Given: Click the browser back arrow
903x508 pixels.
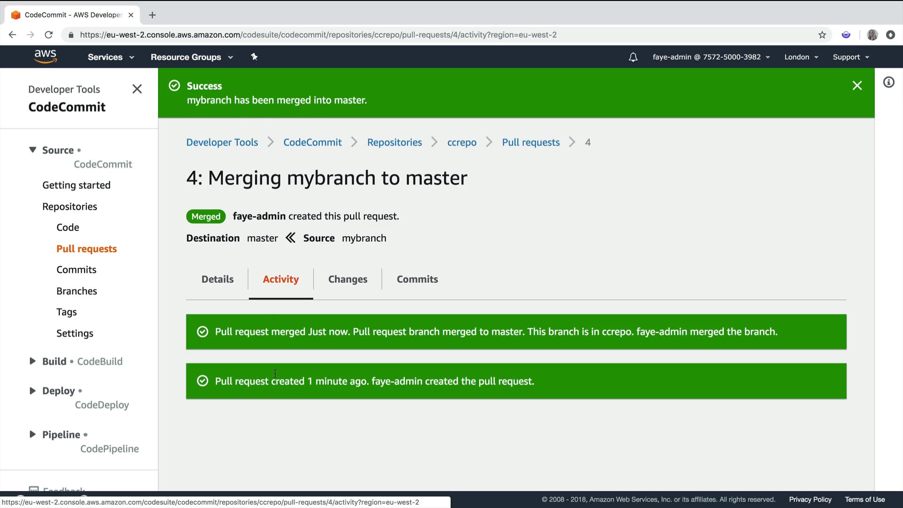Looking at the screenshot, I should [13, 35].
